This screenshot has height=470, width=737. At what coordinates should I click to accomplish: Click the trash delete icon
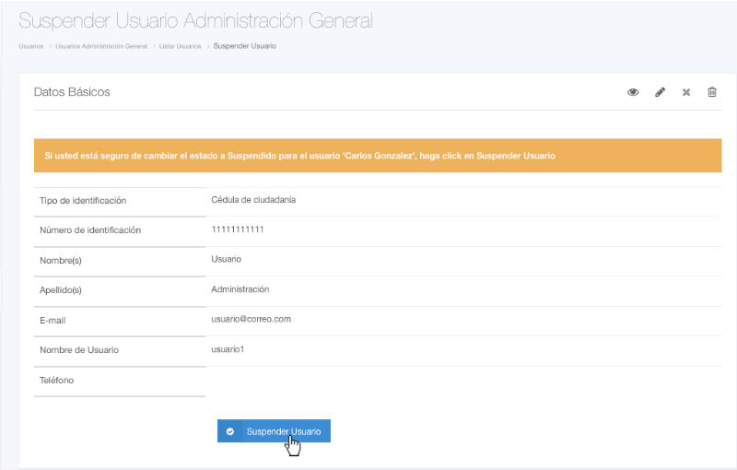pyautogui.click(x=712, y=92)
